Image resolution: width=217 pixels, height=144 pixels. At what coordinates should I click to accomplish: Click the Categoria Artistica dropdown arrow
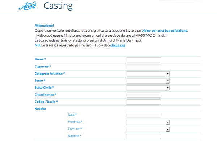pyautogui.click(x=168, y=74)
